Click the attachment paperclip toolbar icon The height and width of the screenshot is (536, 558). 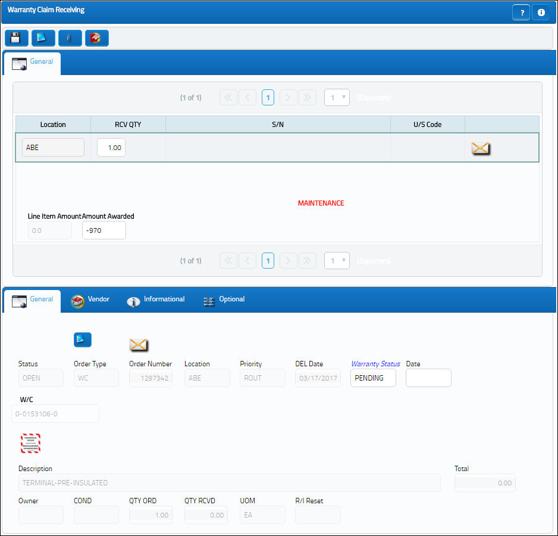[x=70, y=38]
